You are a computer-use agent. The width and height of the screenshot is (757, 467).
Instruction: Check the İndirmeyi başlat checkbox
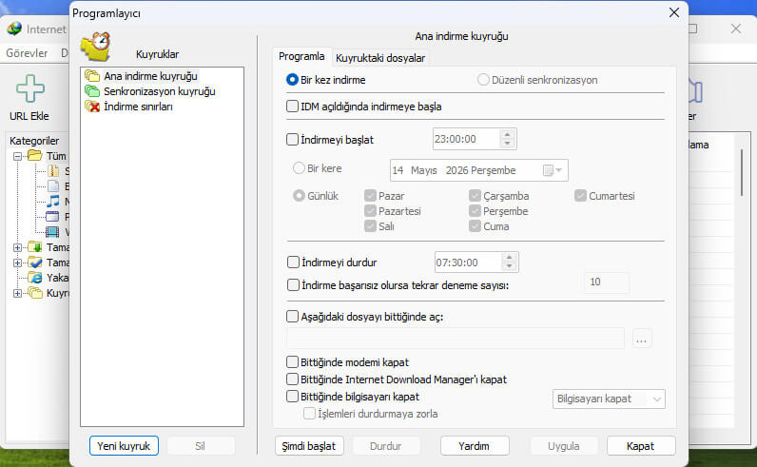[x=292, y=140]
